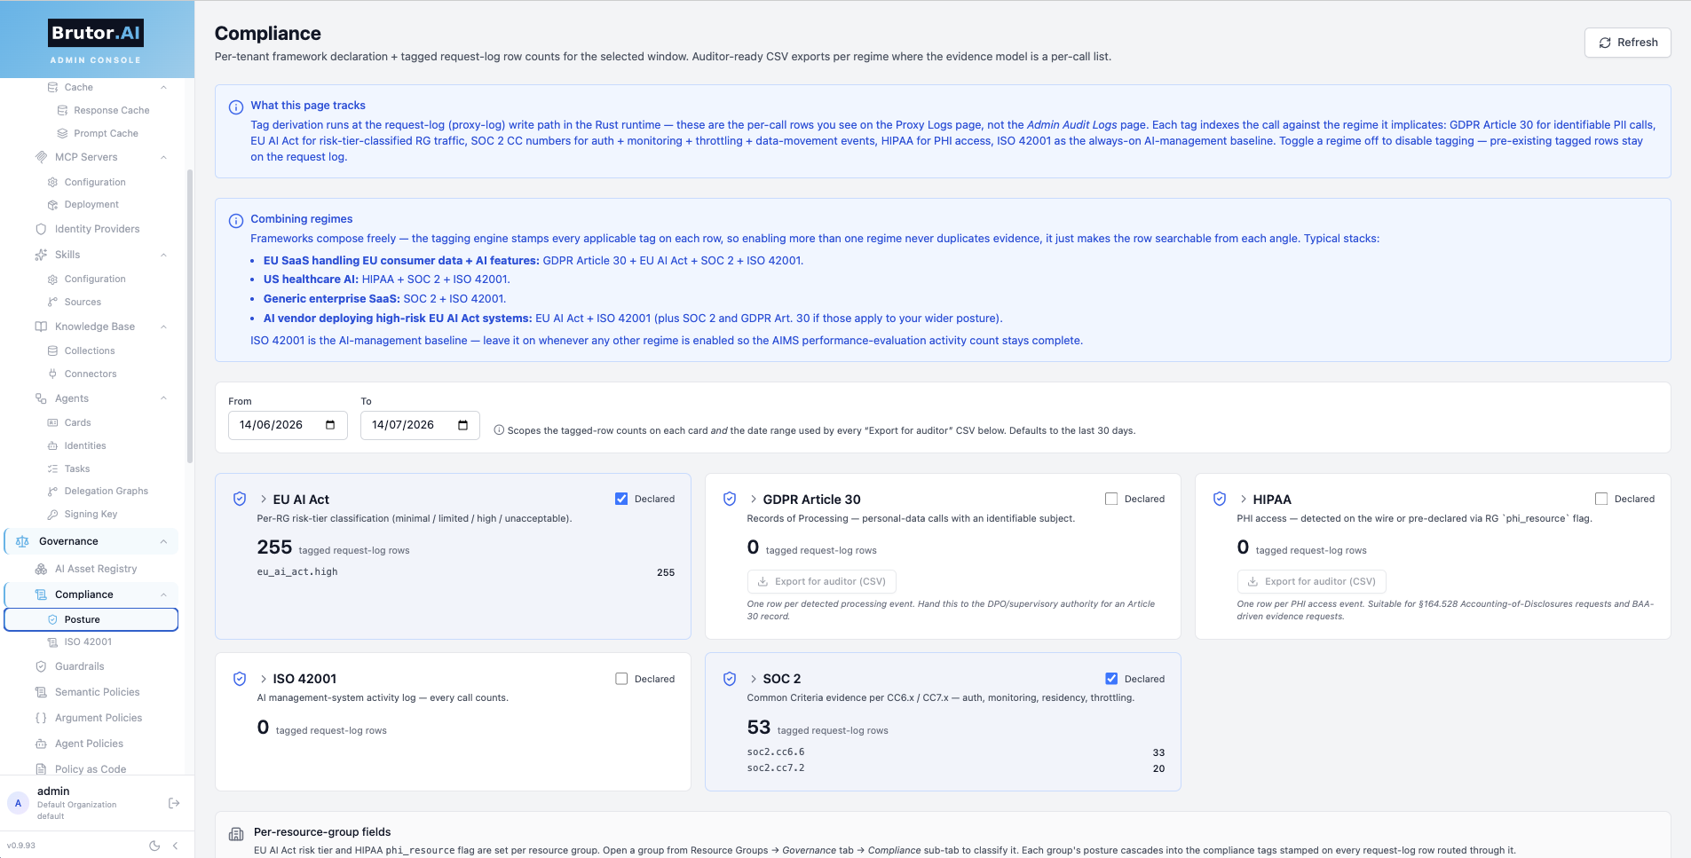The image size is (1691, 858).
Task: Toggle dark mode moon icon
Action: click(x=154, y=846)
